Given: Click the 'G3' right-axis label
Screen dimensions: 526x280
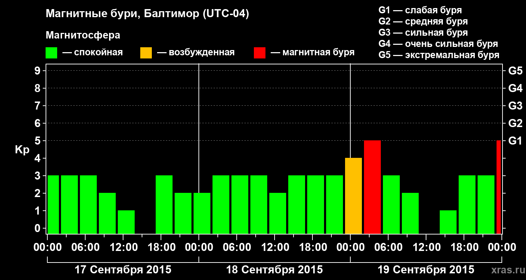Looking at the screenshot, I should pos(515,106).
